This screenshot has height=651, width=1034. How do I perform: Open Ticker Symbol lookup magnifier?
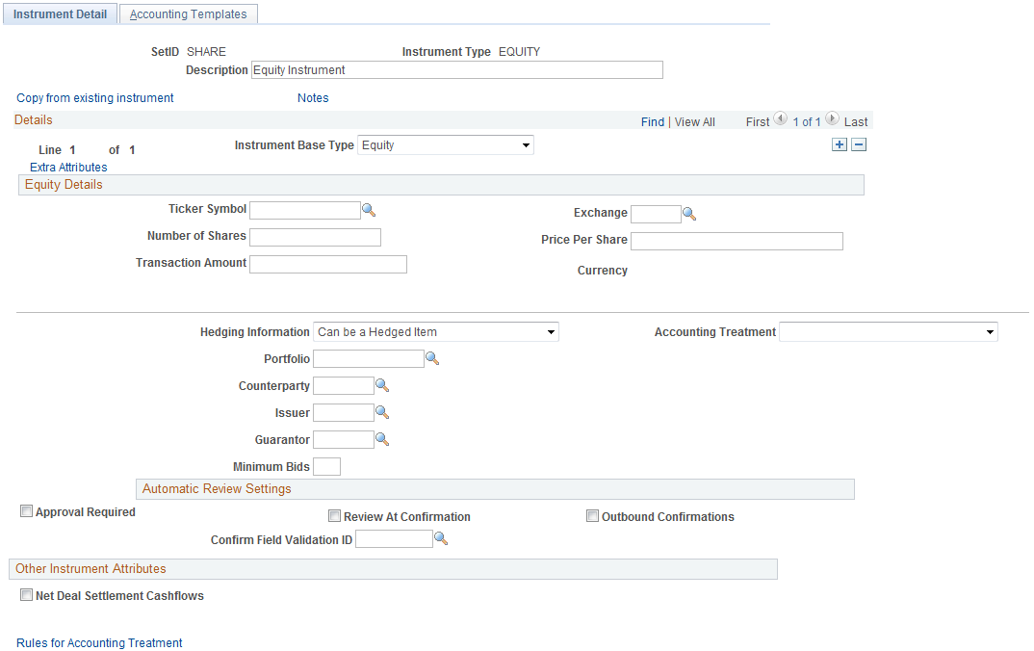tap(369, 210)
